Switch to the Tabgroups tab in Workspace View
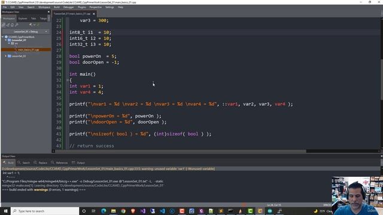Viewport: 383px width, 215px height. coord(43,19)
